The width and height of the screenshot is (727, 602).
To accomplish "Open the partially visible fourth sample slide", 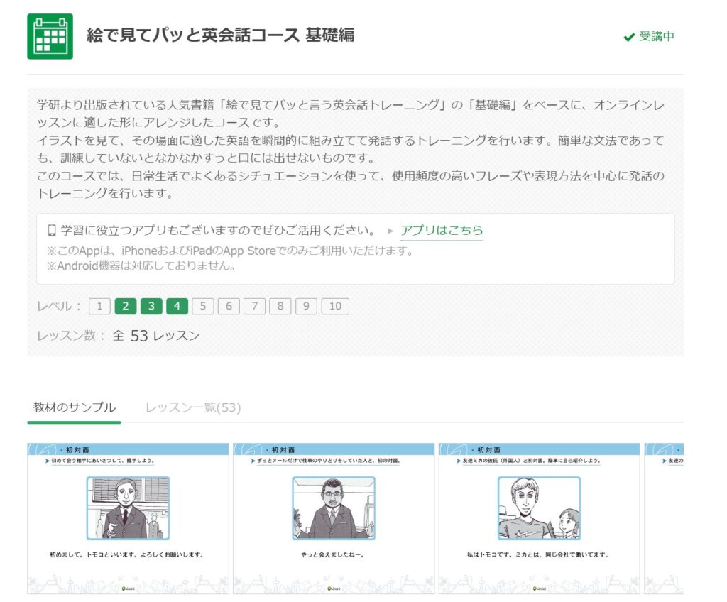I will 664,518.
